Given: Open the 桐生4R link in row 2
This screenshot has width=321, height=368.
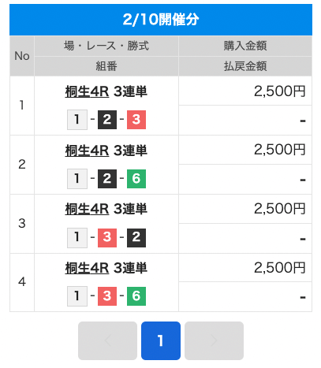Looking at the screenshot, I should [x=87, y=151].
